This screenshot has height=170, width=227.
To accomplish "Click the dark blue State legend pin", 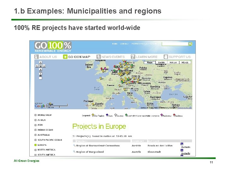I will 107,115.
